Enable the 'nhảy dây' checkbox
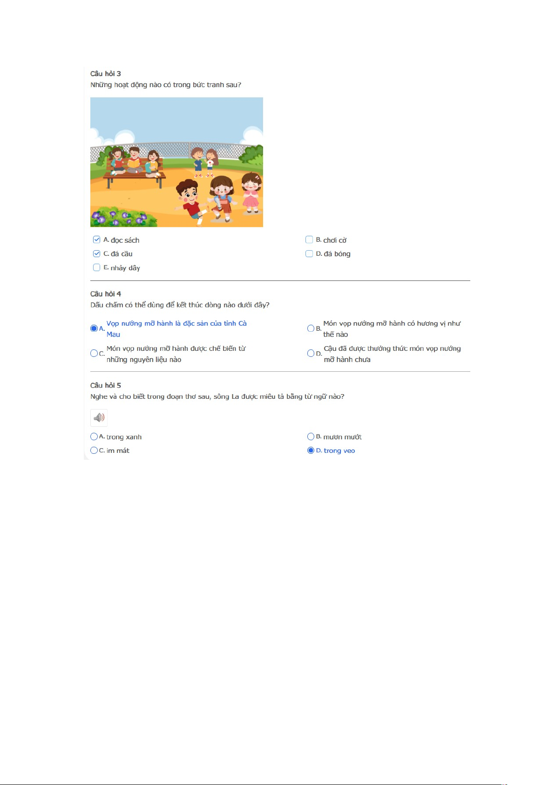This screenshot has height=785, width=555. coord(96,267)
